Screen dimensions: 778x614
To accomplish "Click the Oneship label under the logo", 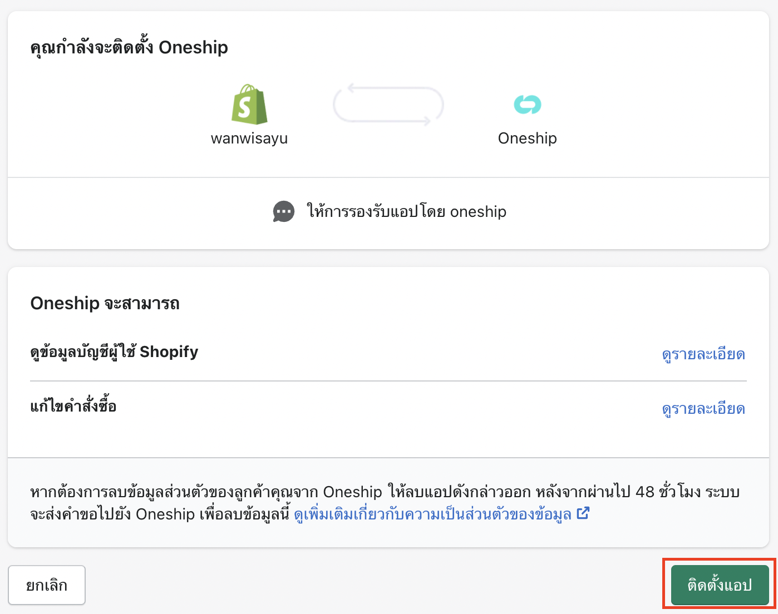I will click(x=528, y=138).
